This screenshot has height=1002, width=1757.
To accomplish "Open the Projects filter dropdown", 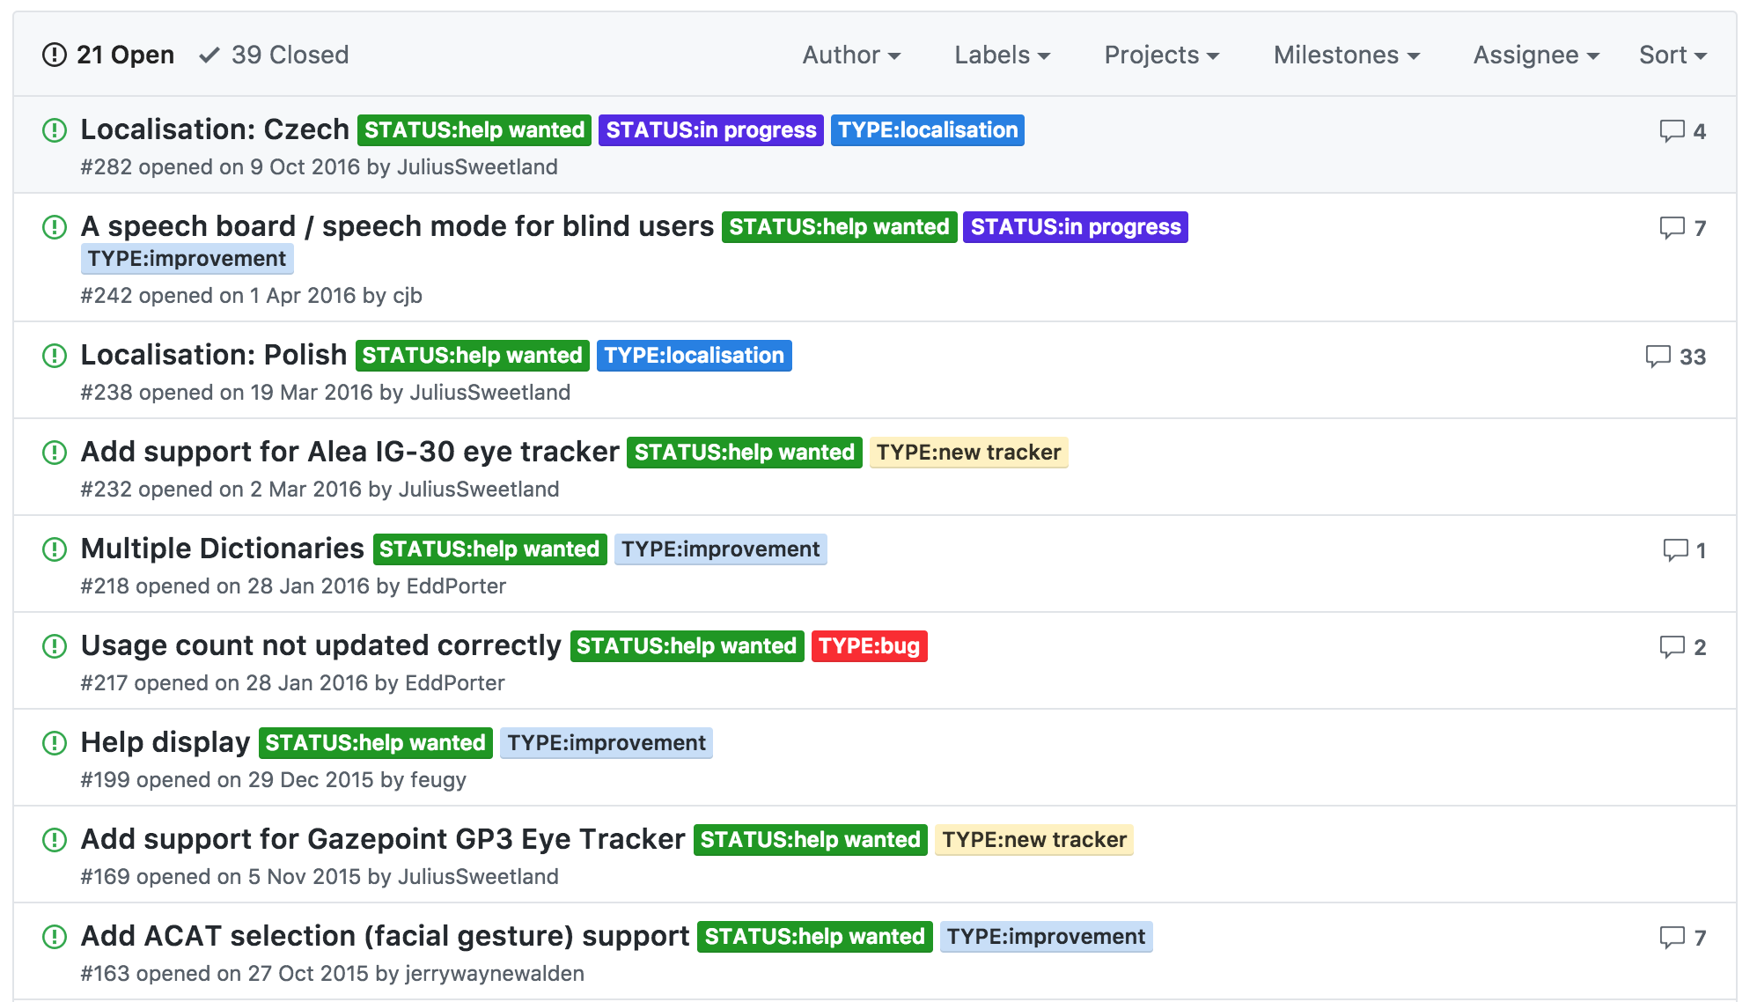I will (1161, 55).
